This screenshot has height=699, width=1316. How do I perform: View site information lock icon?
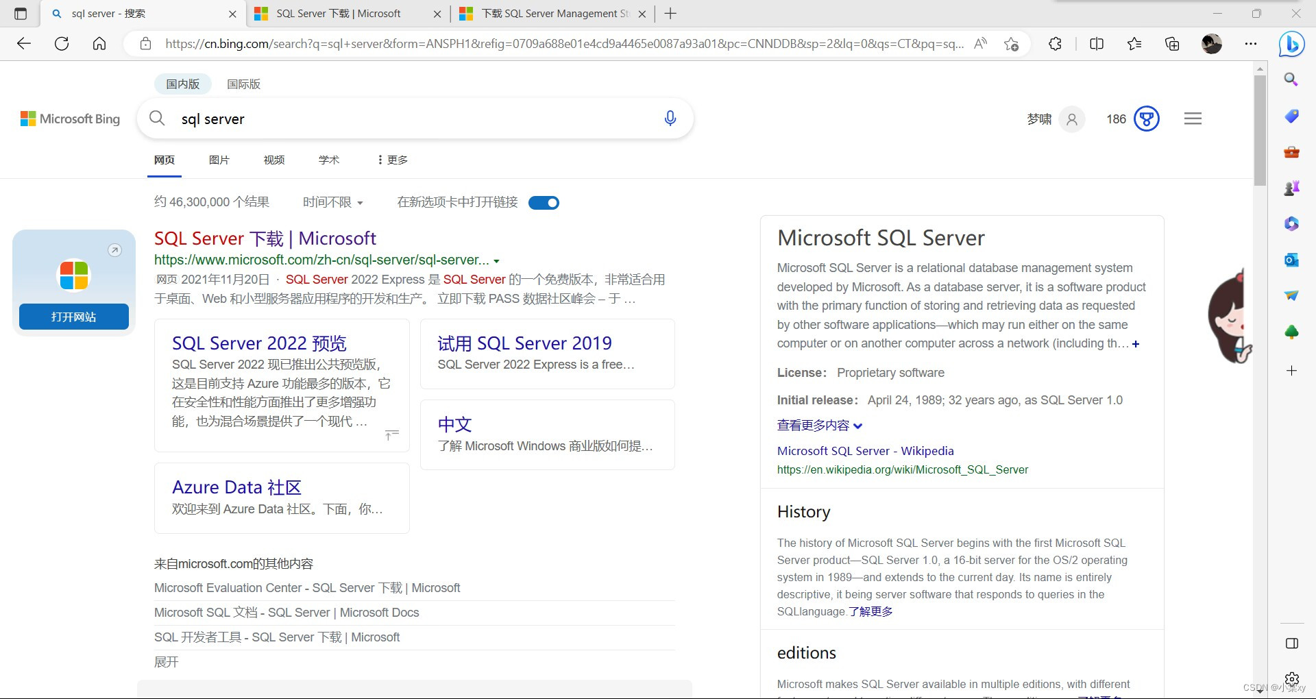(x=145, y=44)
